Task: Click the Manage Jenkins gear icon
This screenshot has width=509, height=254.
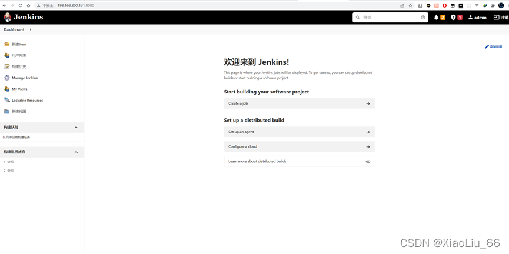Action: [x=6, y=78]
